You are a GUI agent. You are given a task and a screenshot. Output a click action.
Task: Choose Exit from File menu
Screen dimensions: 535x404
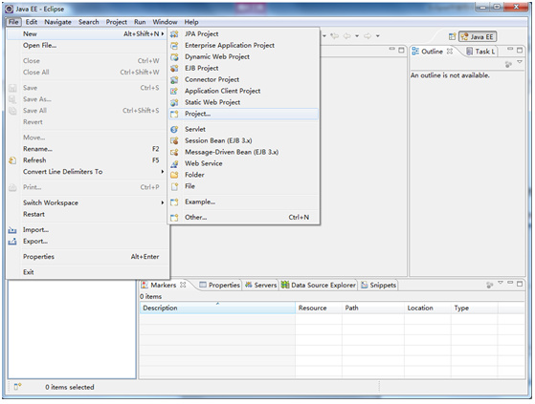click(88, 272)
